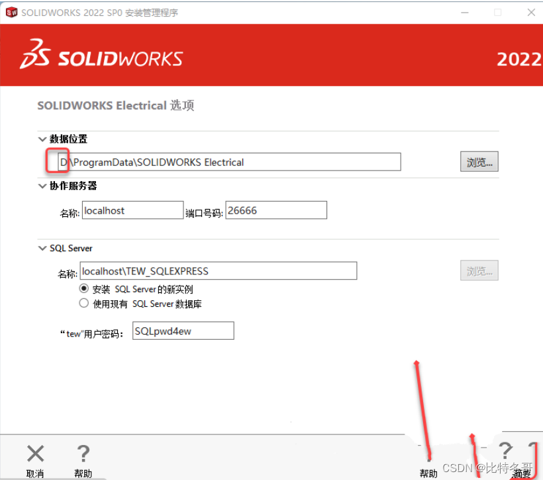Click the port number field showing 26666
The width and height of the screenshot is (543, 480).
276,210
